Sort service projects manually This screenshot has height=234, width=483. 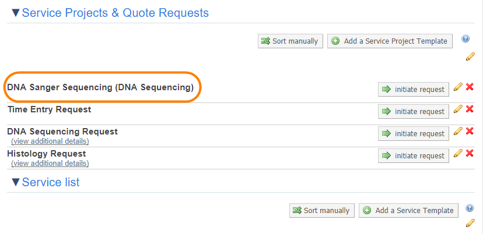(290, 41)
